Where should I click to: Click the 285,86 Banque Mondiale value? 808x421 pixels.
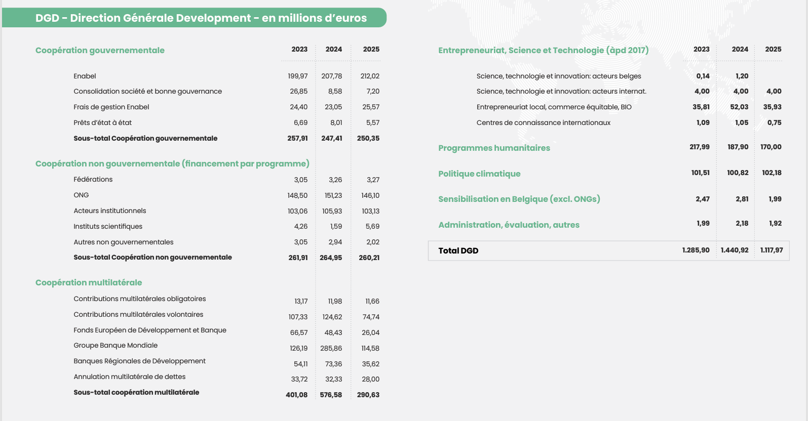point(331,348)
